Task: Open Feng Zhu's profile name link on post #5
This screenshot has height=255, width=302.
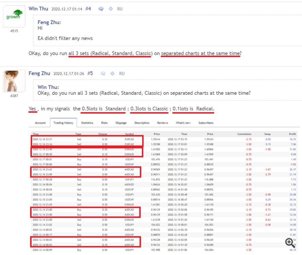Action: [x=39, y=73]
